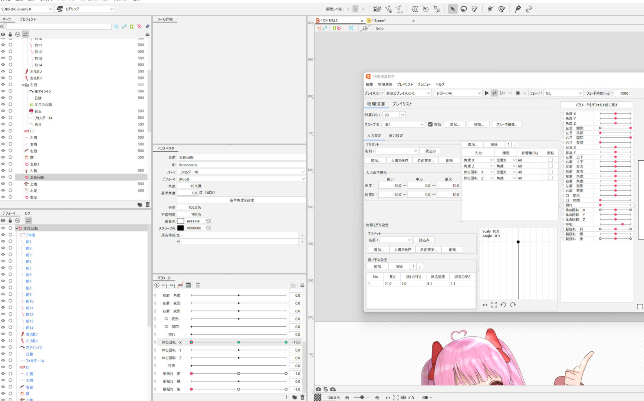Click the add three keys parameter icon
644x401 pixels.
click(172, 285)
